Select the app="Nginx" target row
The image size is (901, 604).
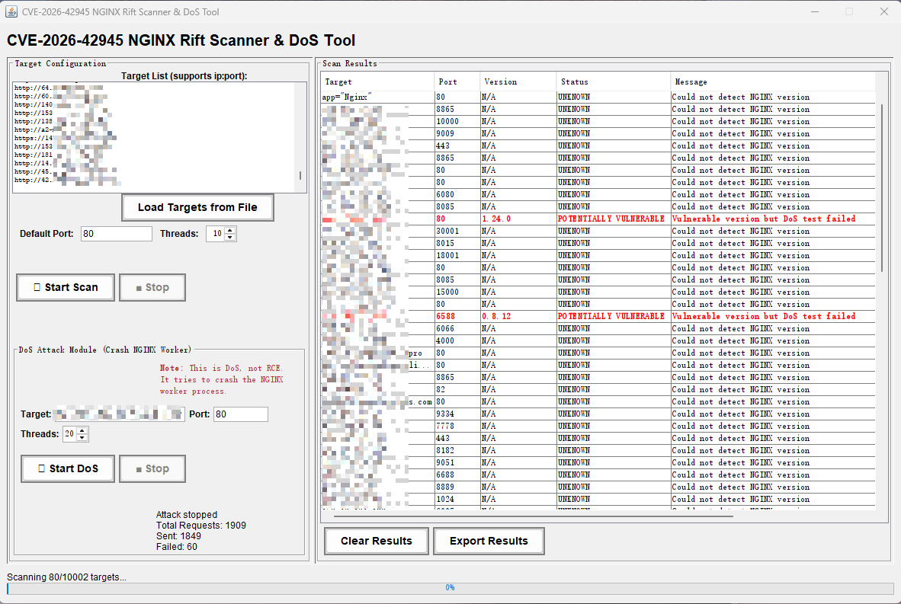pos(598,97)
